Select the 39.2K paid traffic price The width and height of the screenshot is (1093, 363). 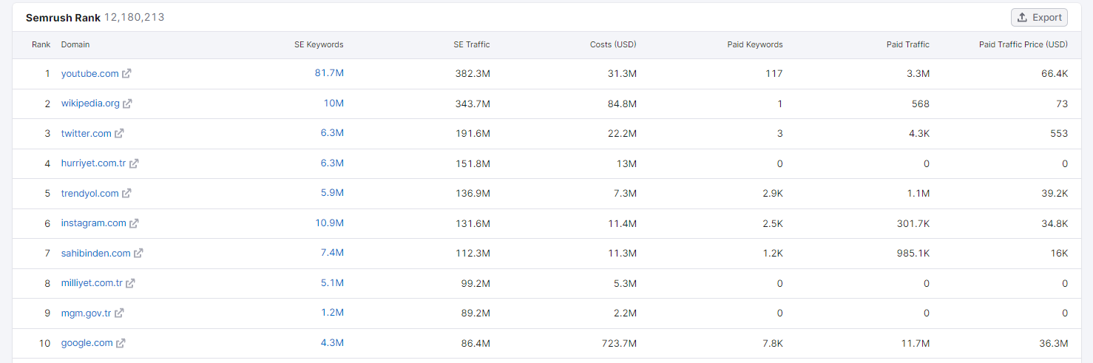(x=1055, y=194)
